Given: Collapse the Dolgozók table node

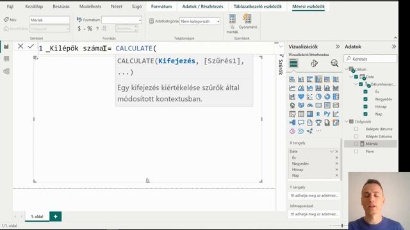Looking at the screenshot, I should (347, 121).
